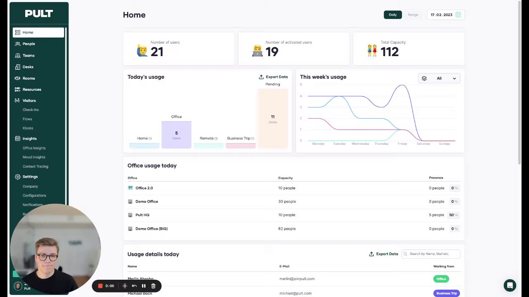
Task: Open Kiosks under Visitors
Action: pyautogui.click(x=28, y=128)
